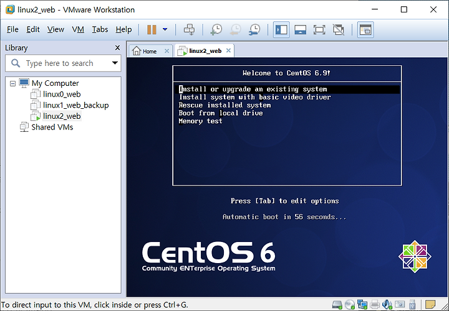The image size is (449, 311).
Task: Select linux1_web_backup virtual machine
Action: pos(75,105)
